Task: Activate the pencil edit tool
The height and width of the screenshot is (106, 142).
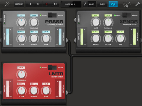Action: pyautogui.click(x=85, y=4)
